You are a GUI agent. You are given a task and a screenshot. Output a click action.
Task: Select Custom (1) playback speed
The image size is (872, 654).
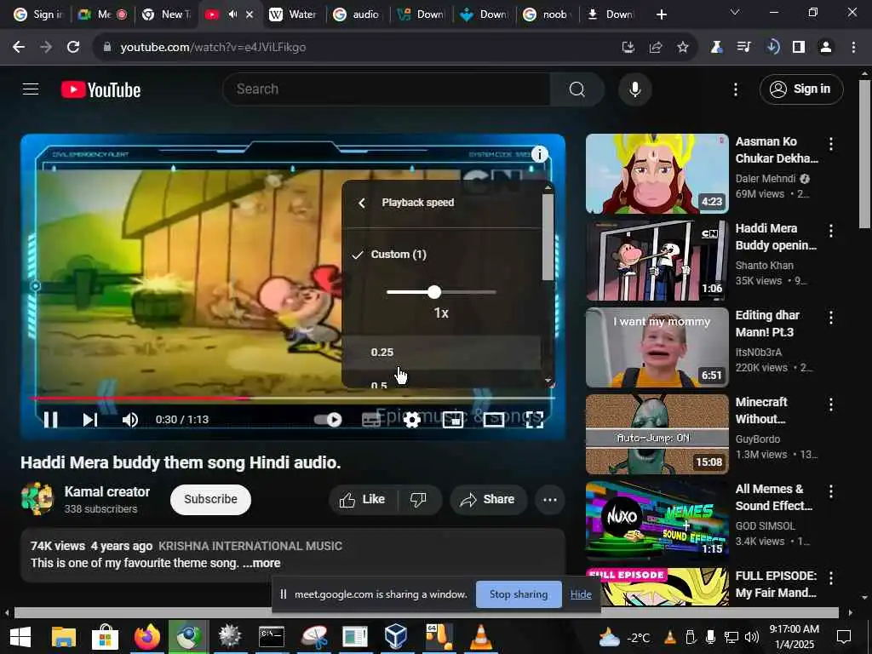point(399,254)
